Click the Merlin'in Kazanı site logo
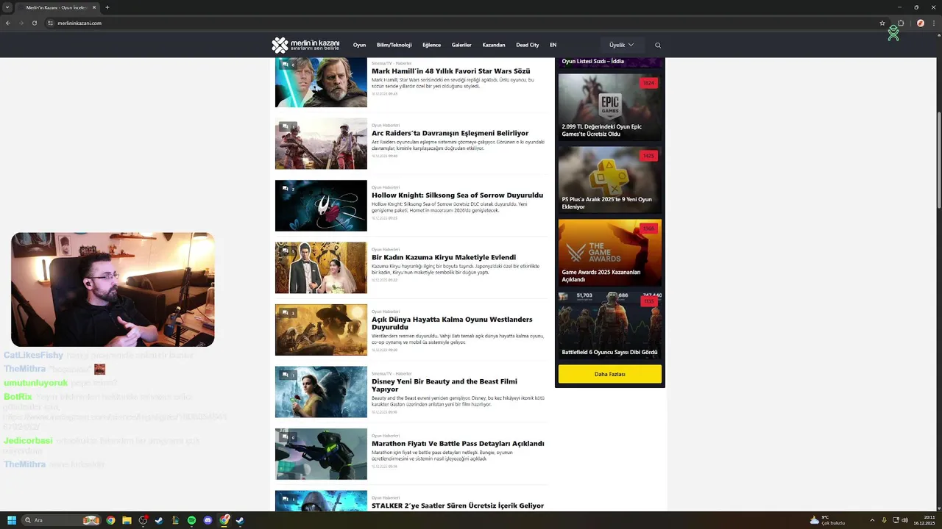The image size is (942, 529). [x=305, y=45]
